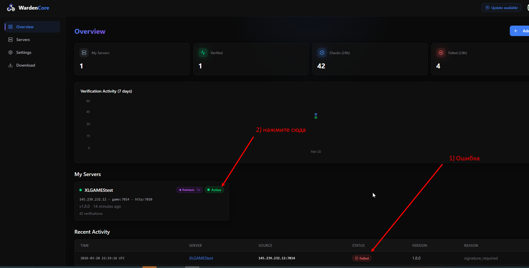Viewport: 529px width, 268px height.
Task: Open the Servers page from sidebar
Action: tap(23, 40)
